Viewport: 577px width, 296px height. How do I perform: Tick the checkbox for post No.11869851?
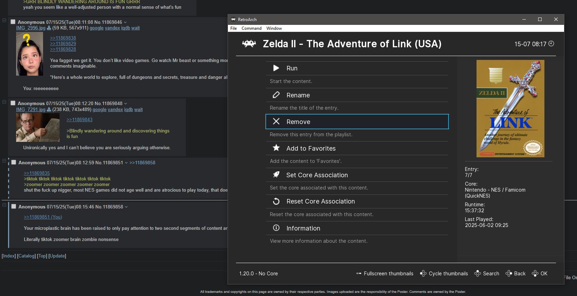(x=14, y=163)
